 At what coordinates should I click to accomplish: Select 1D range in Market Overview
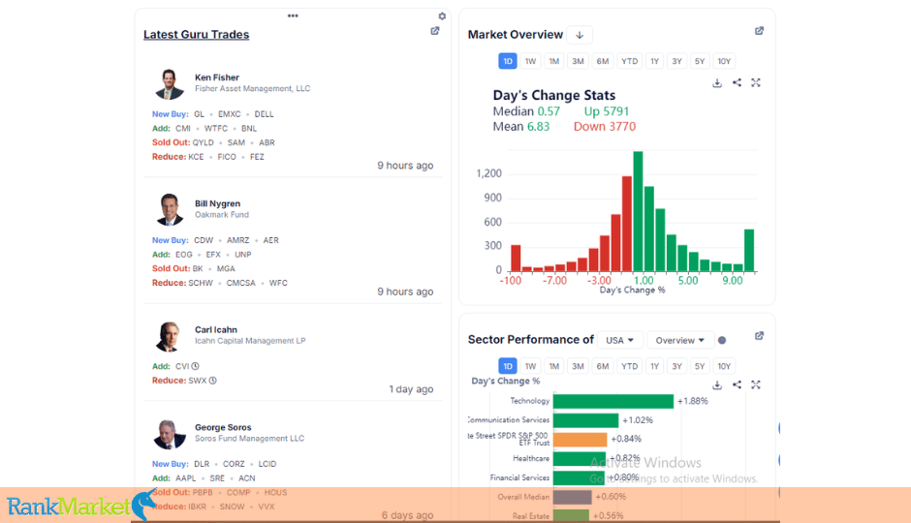click(507, 61)
